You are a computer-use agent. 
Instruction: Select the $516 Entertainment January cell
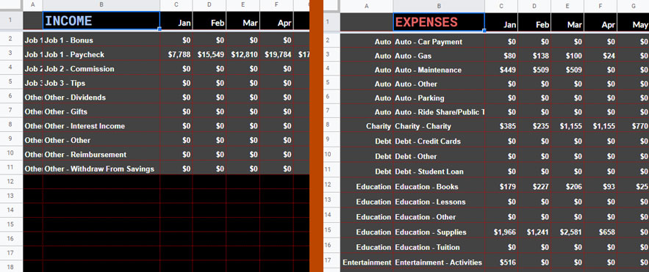point(501,262)
